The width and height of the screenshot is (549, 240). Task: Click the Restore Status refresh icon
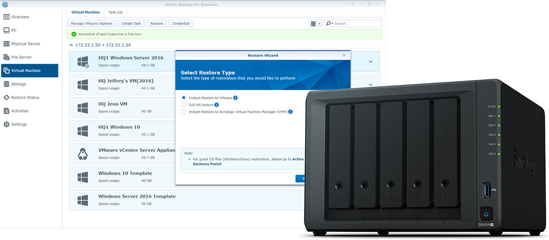click(6, 97)
